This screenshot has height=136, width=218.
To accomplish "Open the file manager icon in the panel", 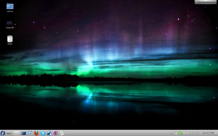I will [30, 133].
